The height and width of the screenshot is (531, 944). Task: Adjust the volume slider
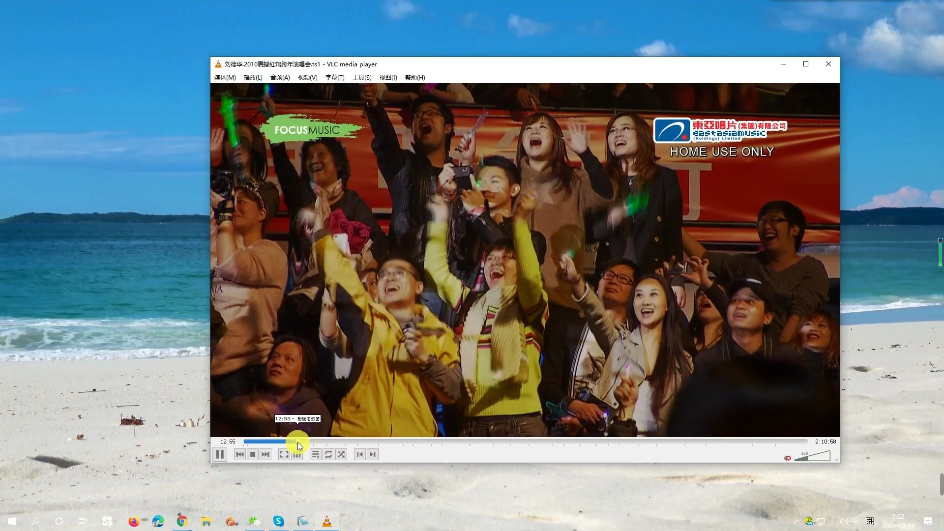point(812,456)
